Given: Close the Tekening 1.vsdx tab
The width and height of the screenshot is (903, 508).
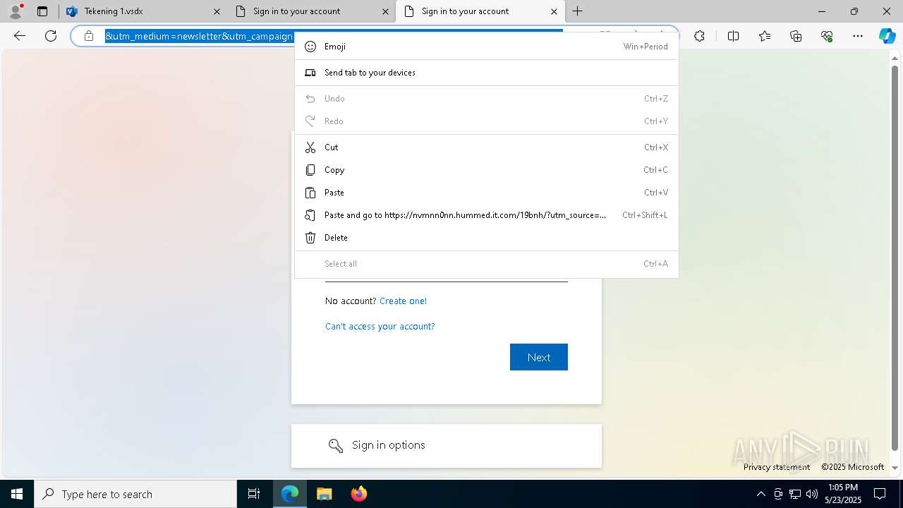Looking at the screenshot, I should tap(217, 11).
